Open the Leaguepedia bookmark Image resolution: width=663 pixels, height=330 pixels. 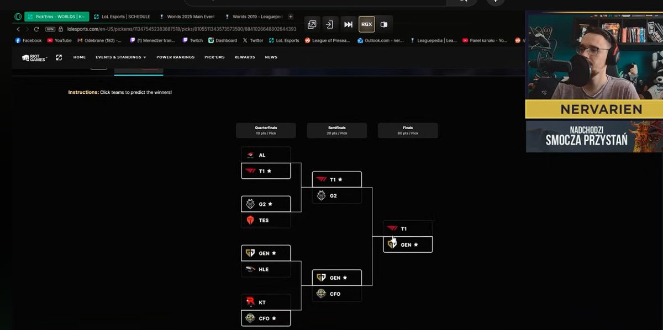click(434, 40)
